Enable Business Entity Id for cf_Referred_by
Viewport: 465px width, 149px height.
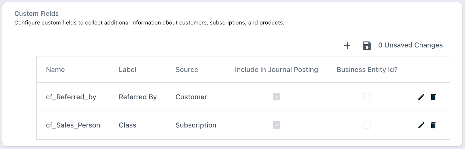[367, 97]
